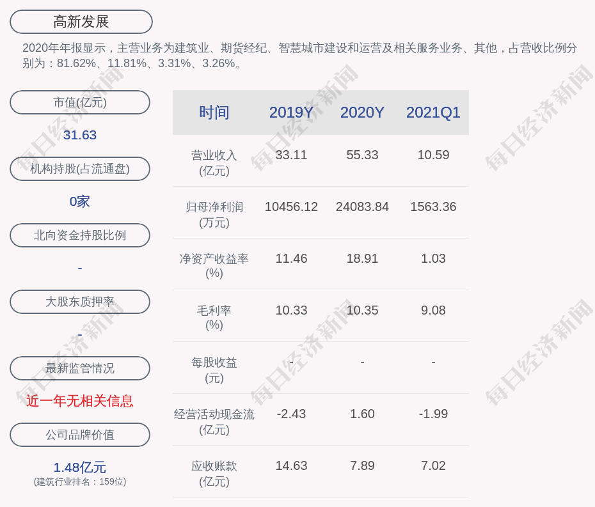
Task: Click the 北向资金持股比例 label pill
Action: click(x=80, y=235)
